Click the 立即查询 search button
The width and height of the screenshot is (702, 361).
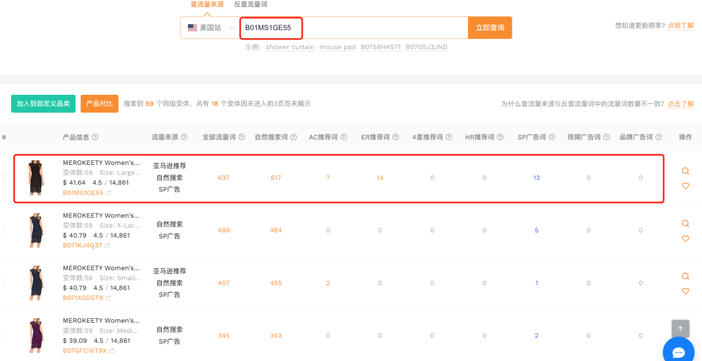tap(489, 28)
